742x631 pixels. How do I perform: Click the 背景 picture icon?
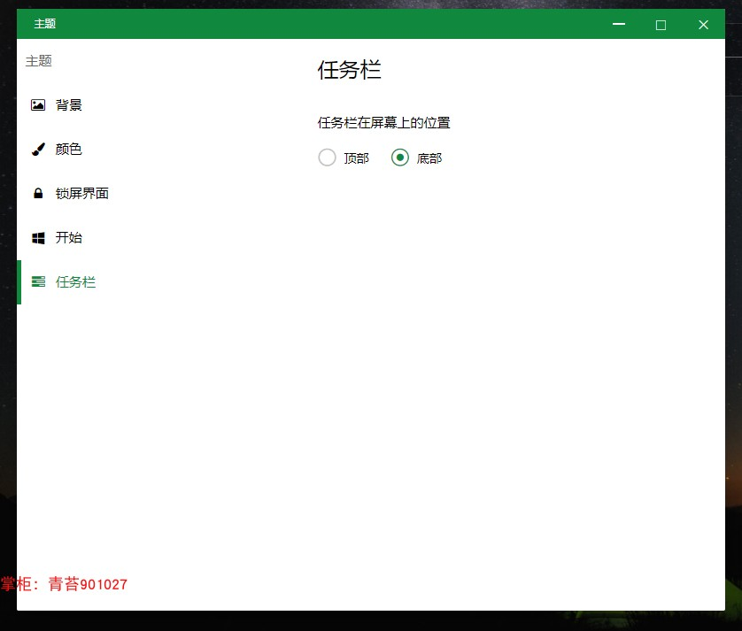pyautogui.click(x=38, y=105)
